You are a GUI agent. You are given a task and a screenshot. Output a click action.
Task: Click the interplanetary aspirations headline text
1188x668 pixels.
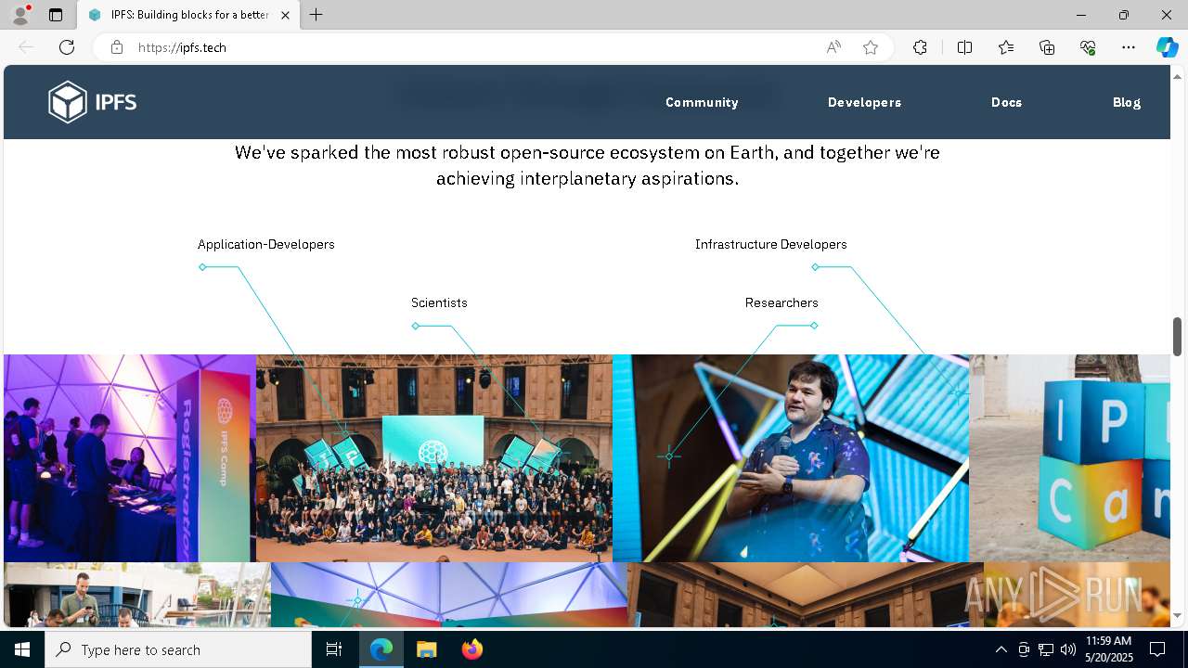tap(588, 165)
